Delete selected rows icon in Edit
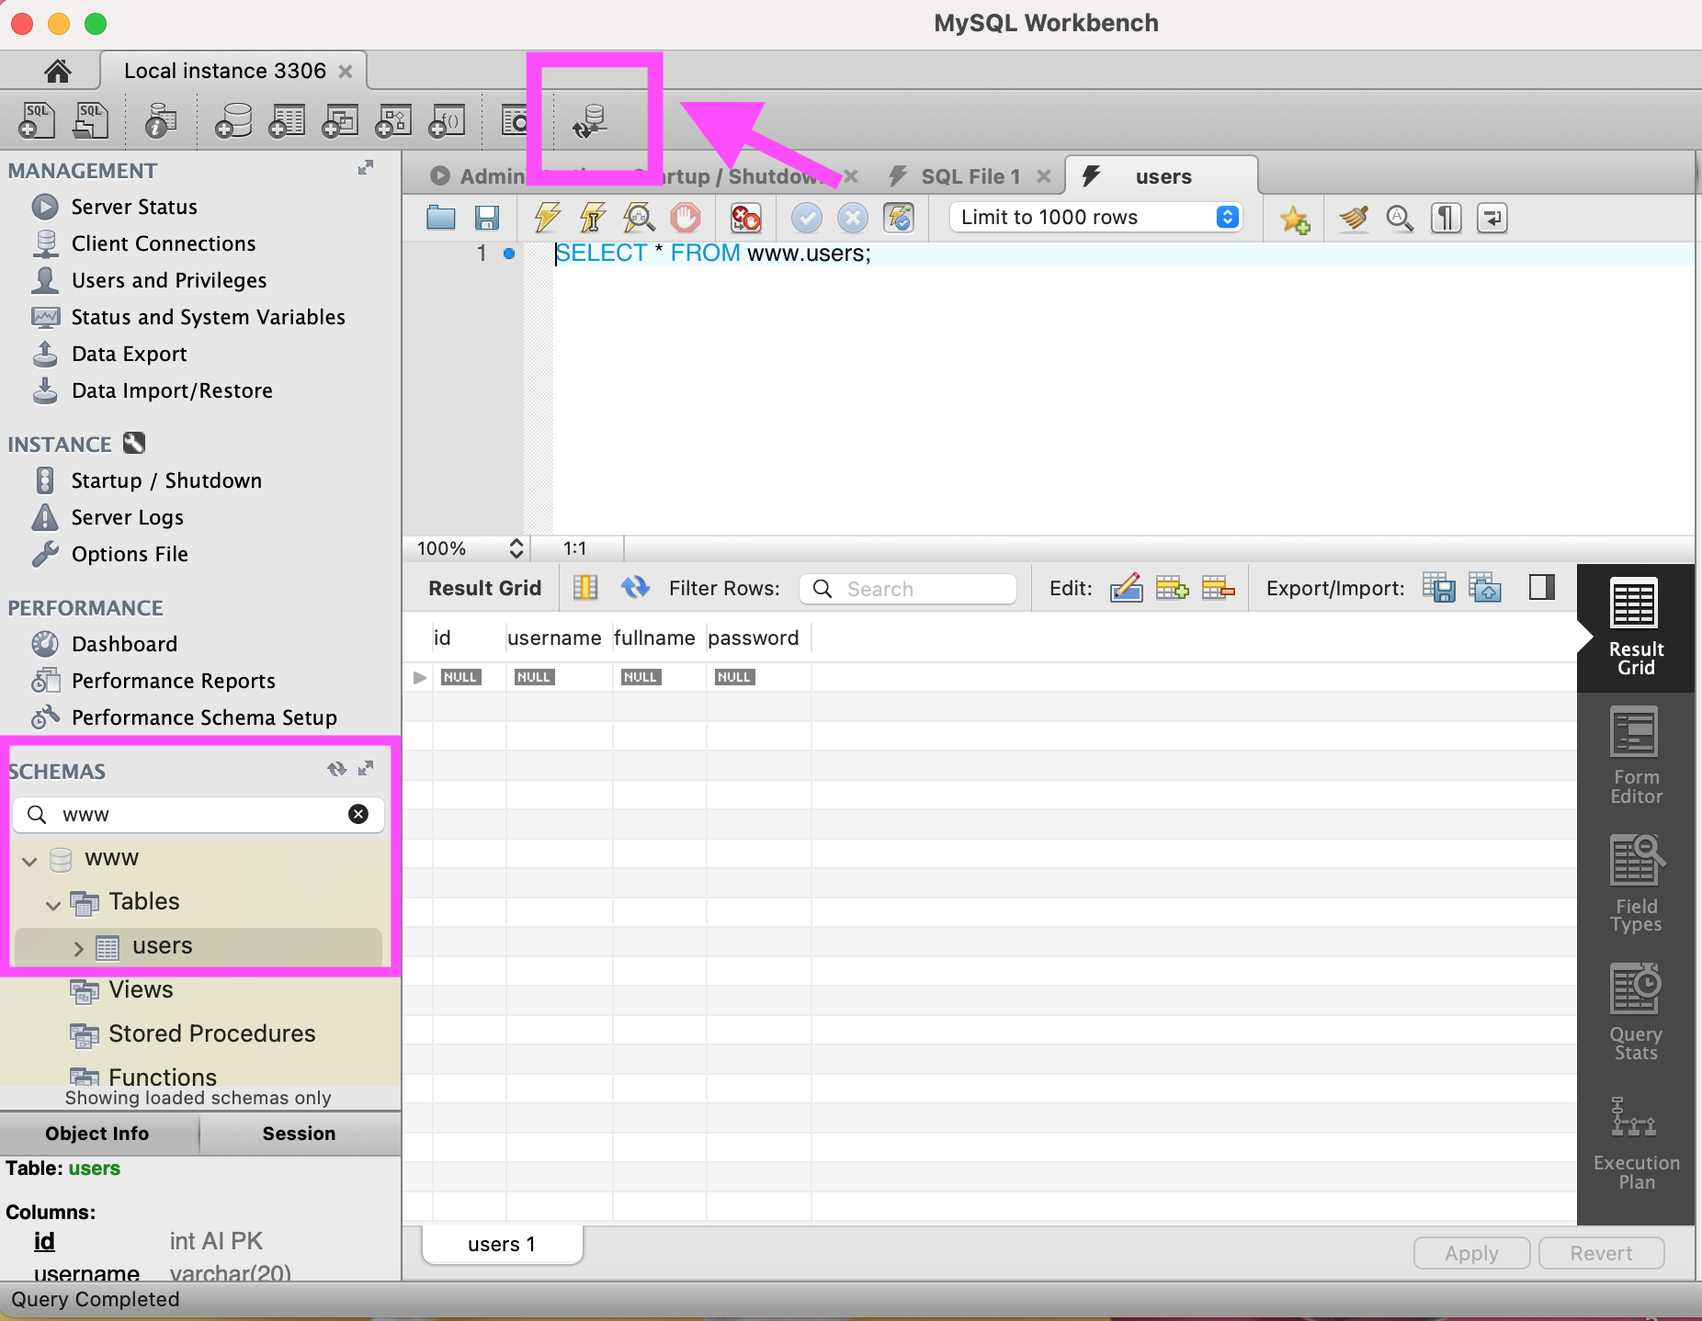Screen dimensions: 1702x1321 (1218, 588)
